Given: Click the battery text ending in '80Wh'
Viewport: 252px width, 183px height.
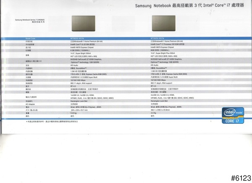Looking at the screenshot, I should point(166,107).
